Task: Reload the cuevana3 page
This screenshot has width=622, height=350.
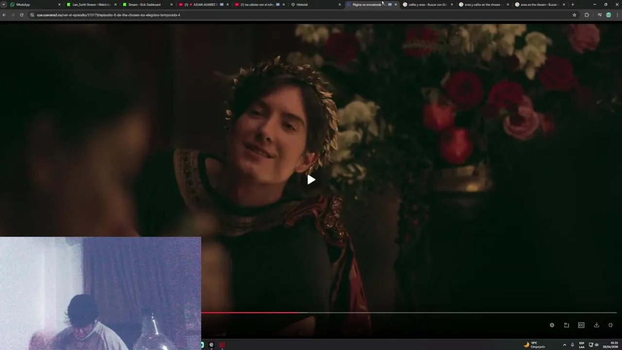Action: 21,15
